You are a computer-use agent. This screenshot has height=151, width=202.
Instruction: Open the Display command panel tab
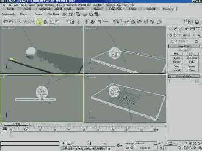[x=193, y=29]
